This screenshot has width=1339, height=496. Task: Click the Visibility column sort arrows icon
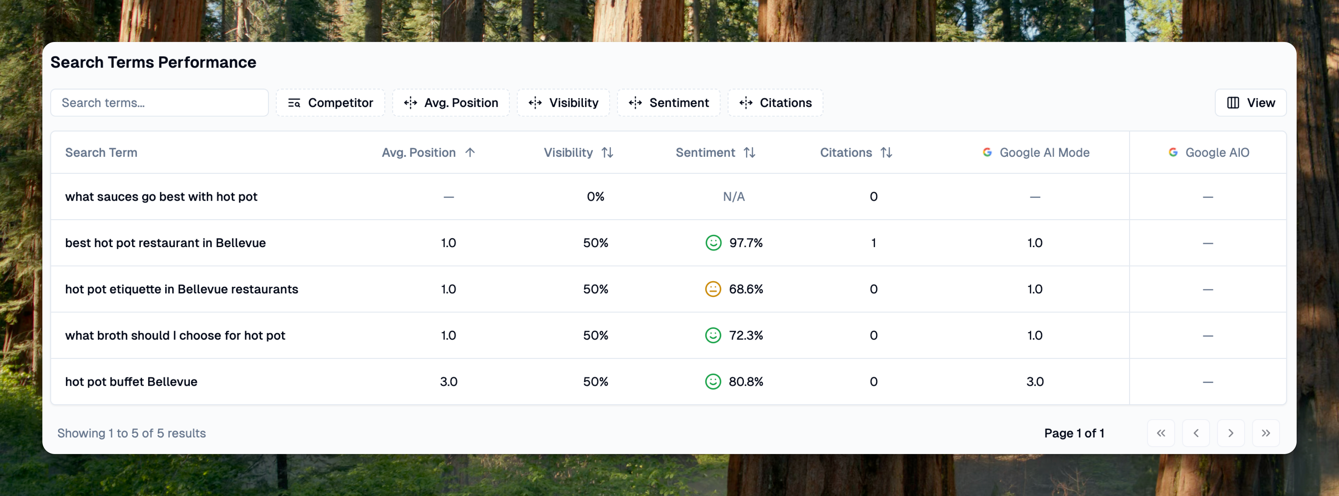pyautogui.click(x=607, y=152)
